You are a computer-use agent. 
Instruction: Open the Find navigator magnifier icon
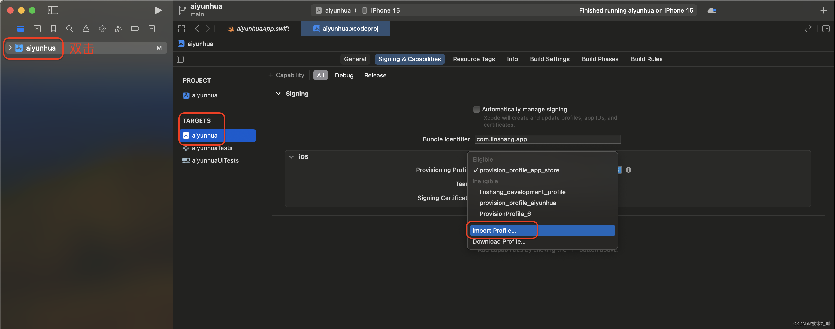(70, 29)
